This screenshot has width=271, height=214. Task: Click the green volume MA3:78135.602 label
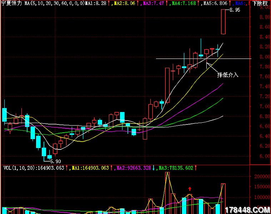(176, 168)
